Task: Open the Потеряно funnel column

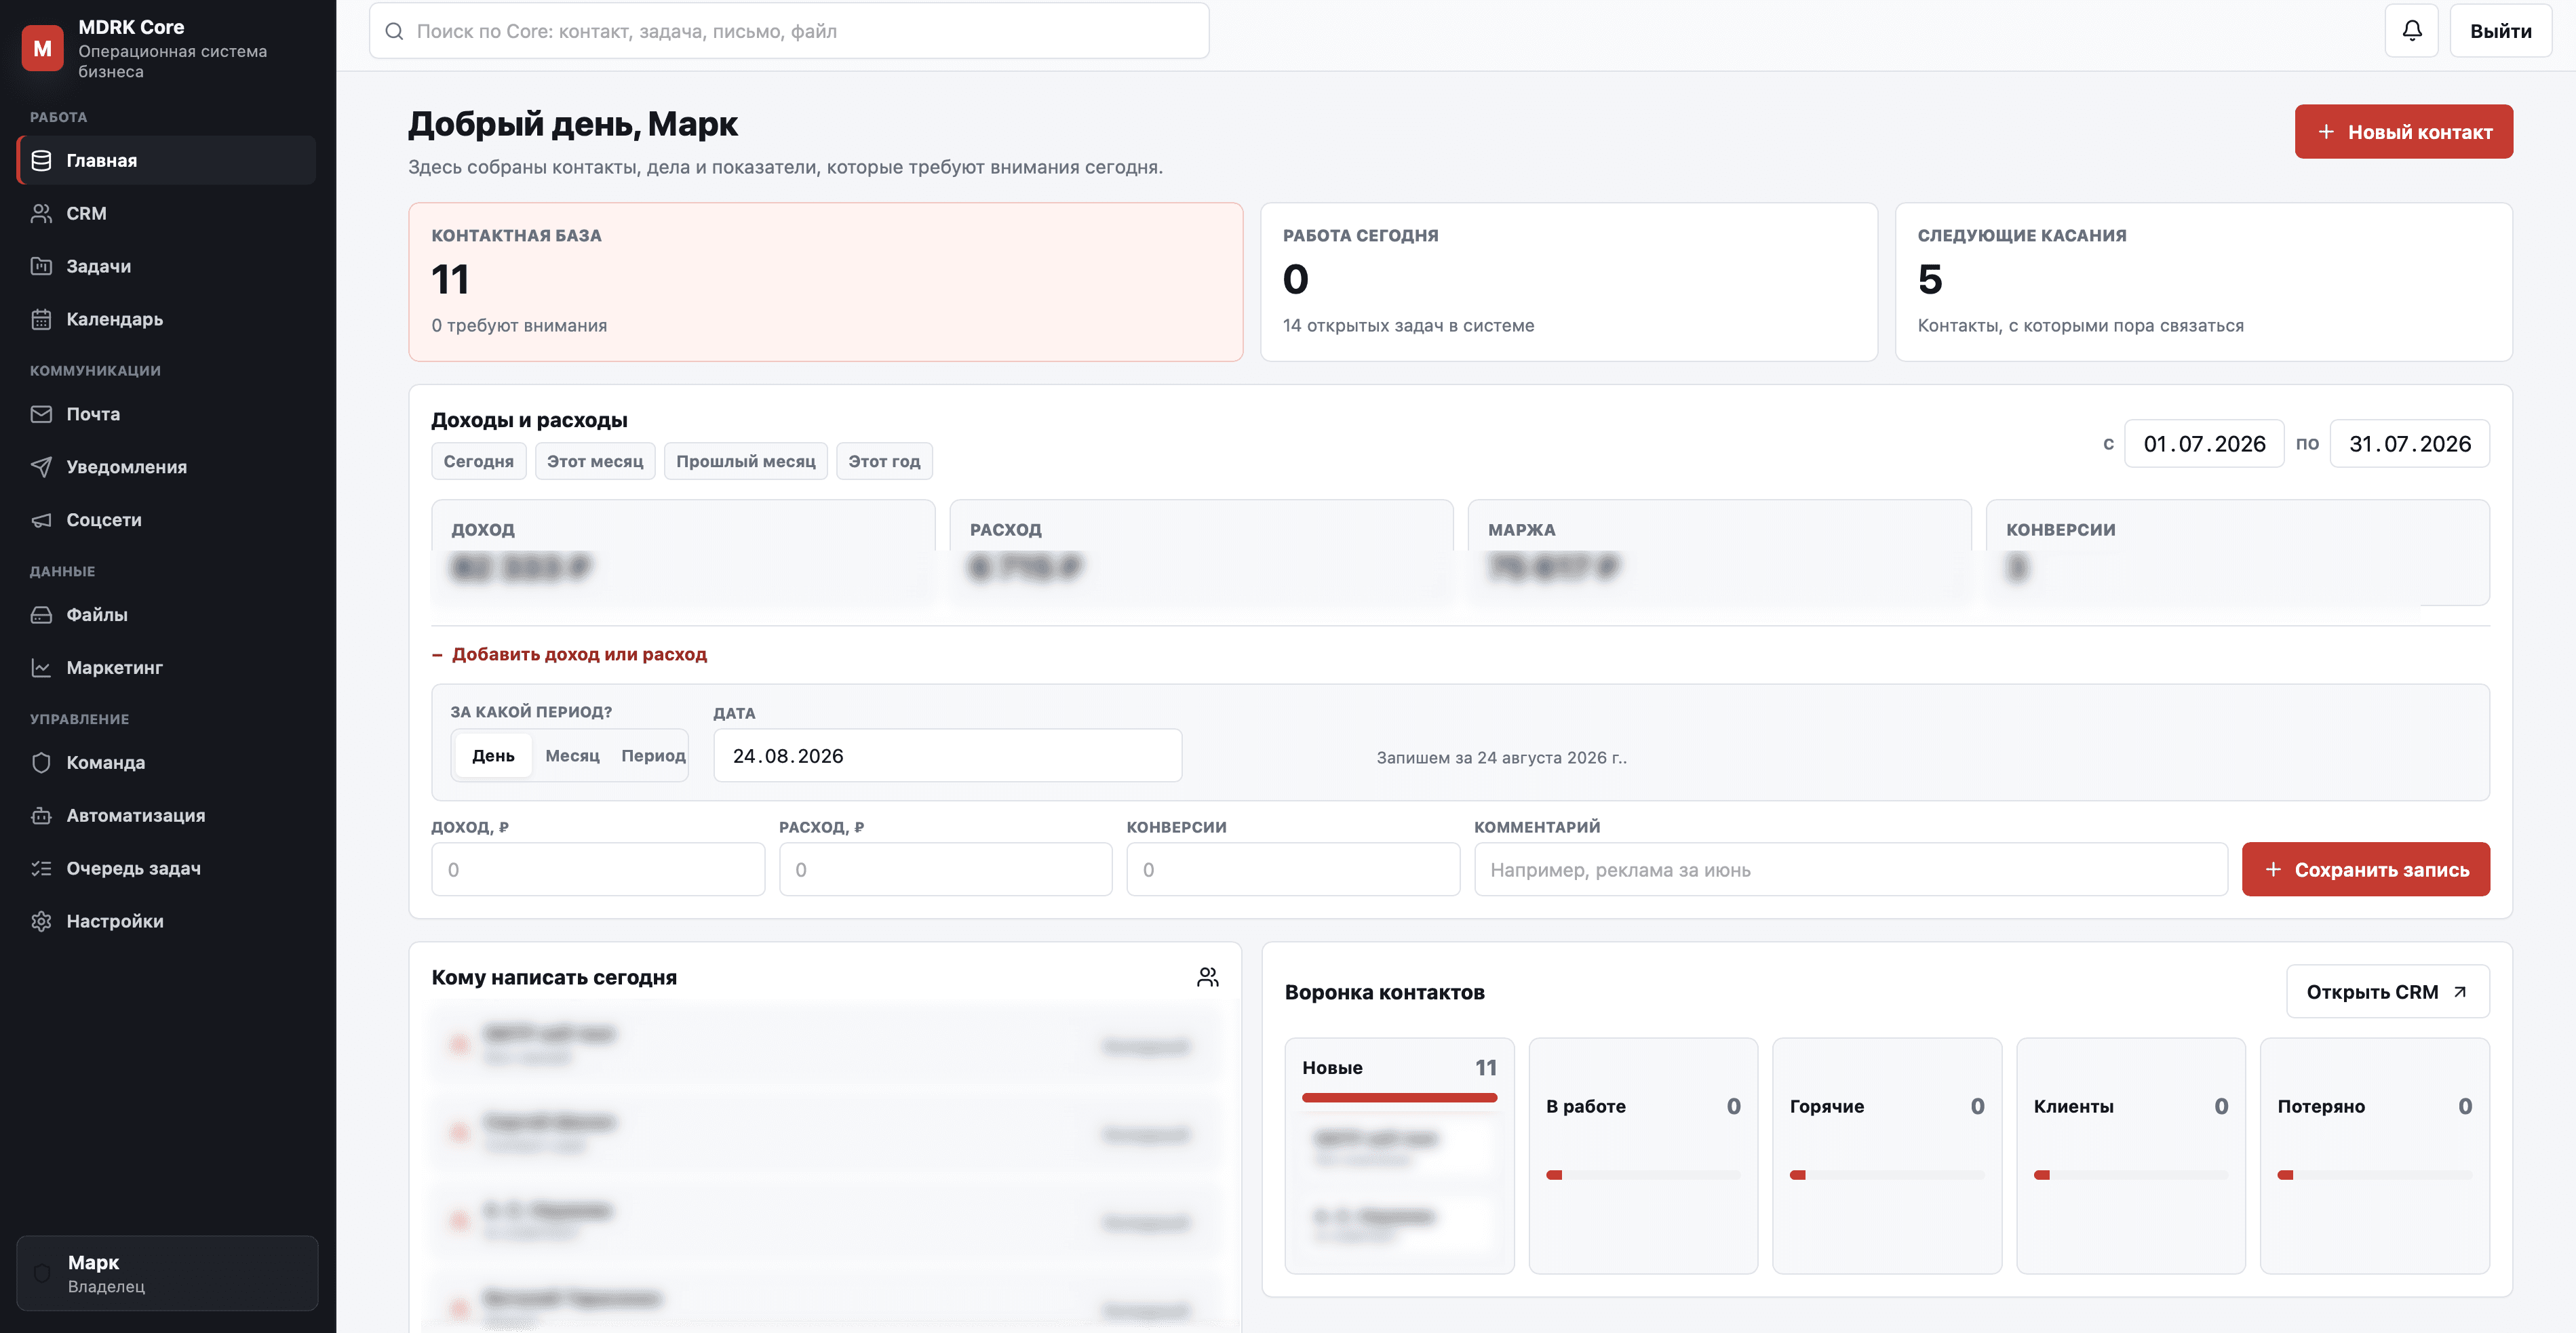Action: pyautogui.click(x=2375, y=1156)
